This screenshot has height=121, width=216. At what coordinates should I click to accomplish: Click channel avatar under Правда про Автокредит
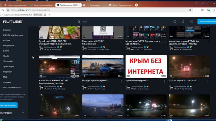[84, 87]
